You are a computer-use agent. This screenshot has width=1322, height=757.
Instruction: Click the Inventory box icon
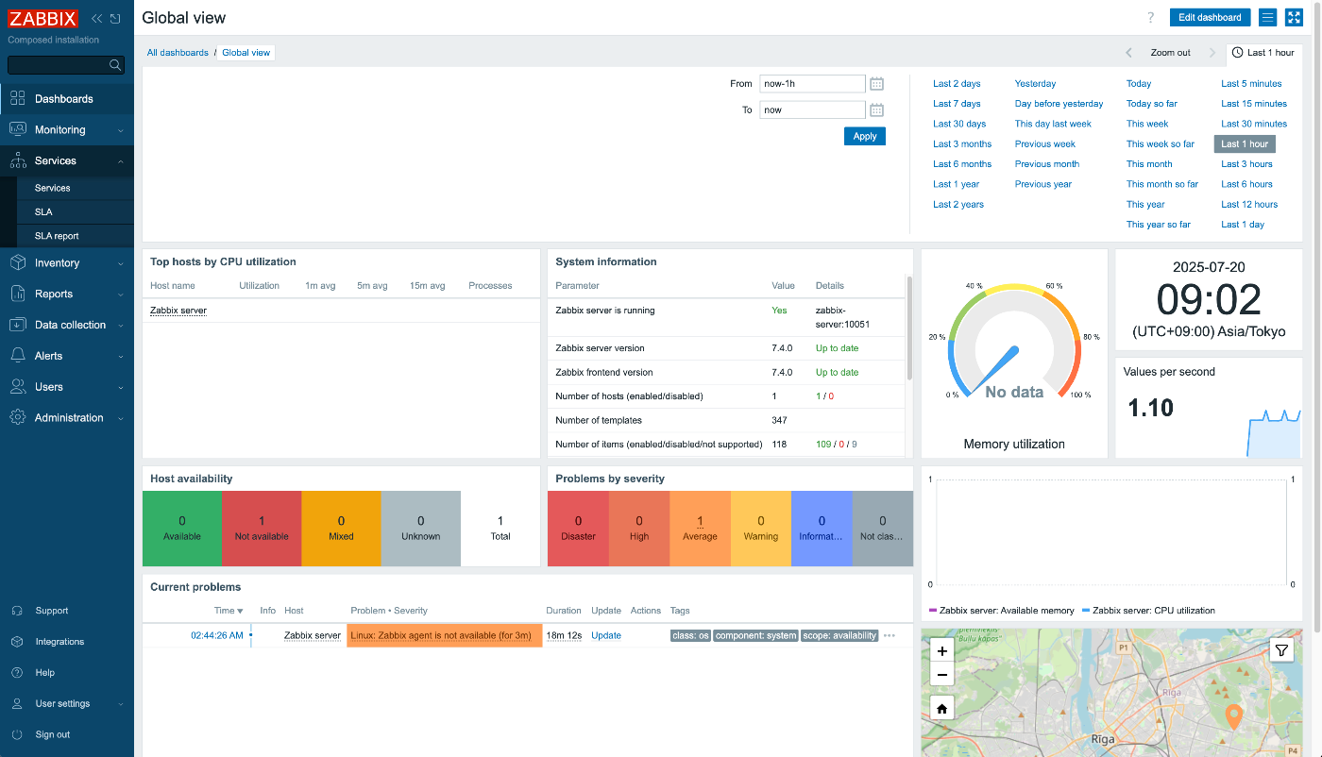18,262
